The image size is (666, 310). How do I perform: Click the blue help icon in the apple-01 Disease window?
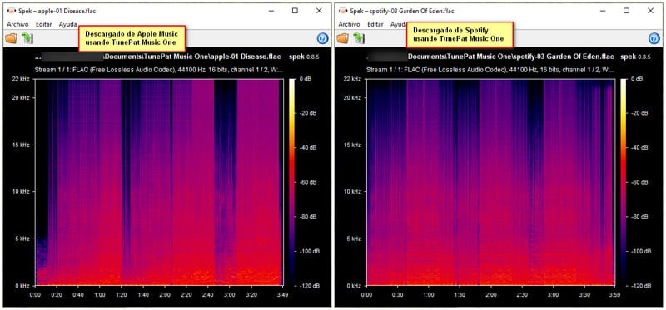tap(322, 38)
